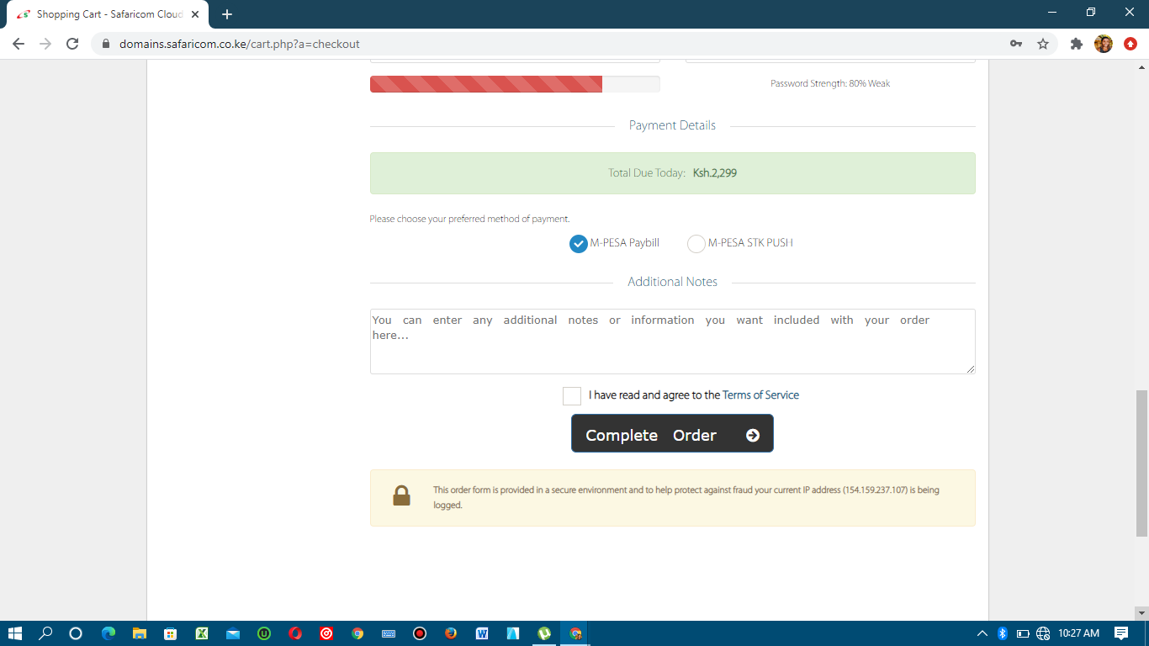Viewport: 1149px width, 646px height.
Task: Open Windows notification center
Action: click(x=1121, y=633)
